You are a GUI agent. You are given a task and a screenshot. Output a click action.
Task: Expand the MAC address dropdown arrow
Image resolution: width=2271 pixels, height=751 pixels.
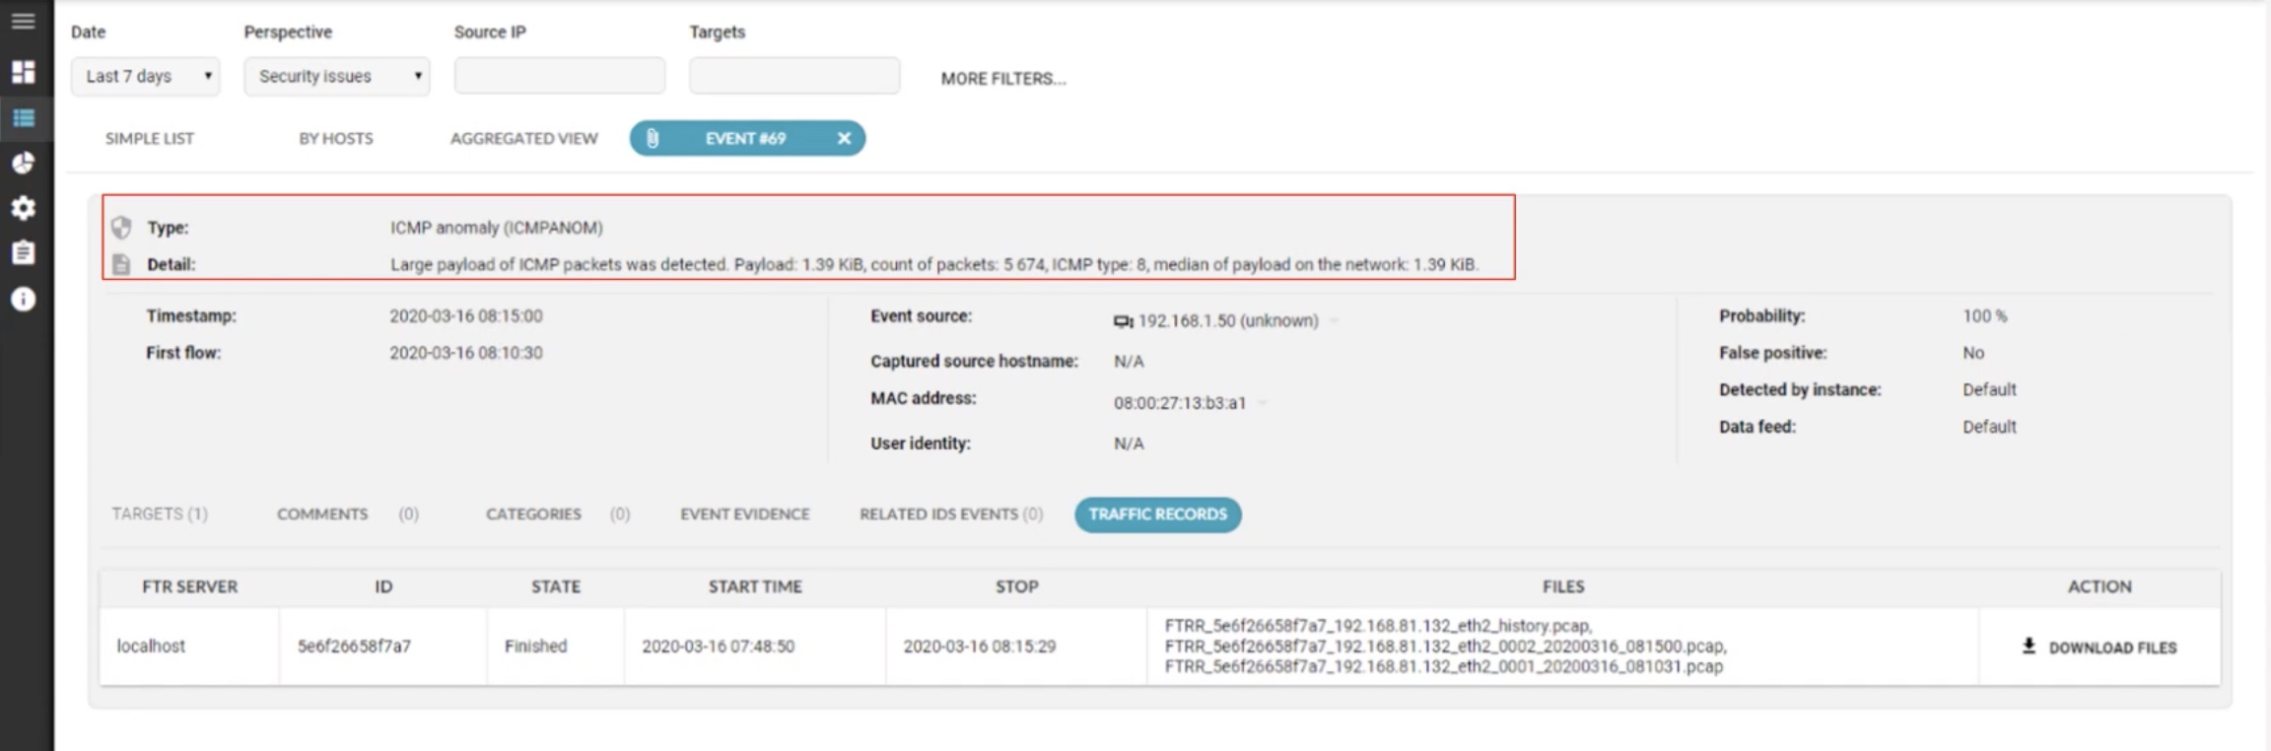[x=1263, y=403]
